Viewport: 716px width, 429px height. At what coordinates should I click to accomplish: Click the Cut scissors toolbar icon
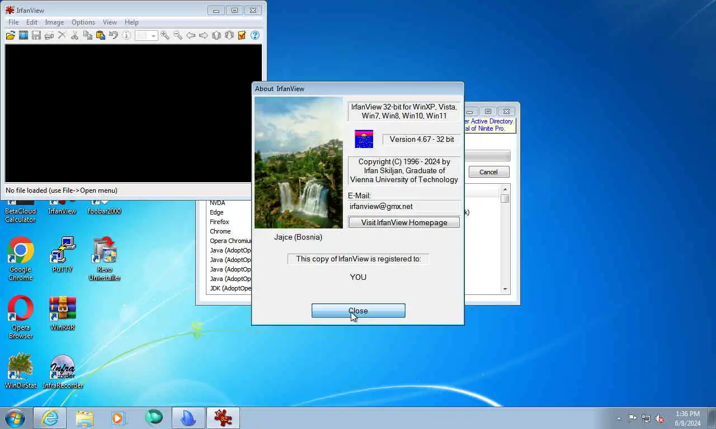(75, 35)
